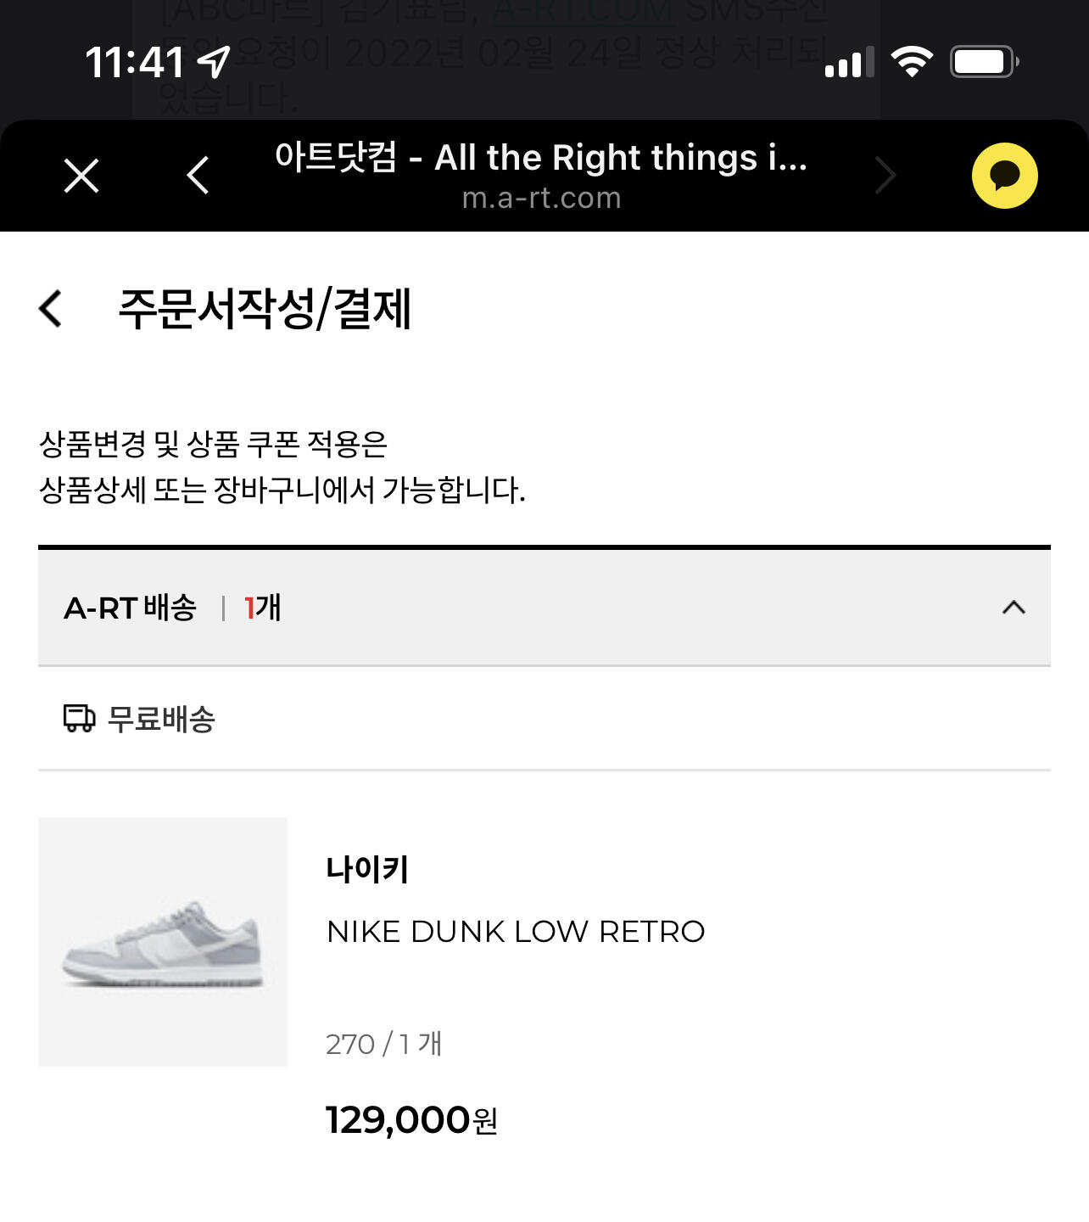Tap the battery indicator in status bar
The image size is (1089, 1222).
(984, 62)
